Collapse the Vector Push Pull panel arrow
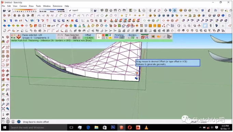This screenshot has width=233, height=132. click(x=12, y=38)
